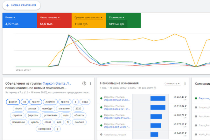Open the Средняя цена за клик dropdown

click(x=88, y=17)
